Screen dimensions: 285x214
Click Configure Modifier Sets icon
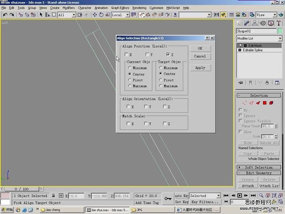[277, 83]
